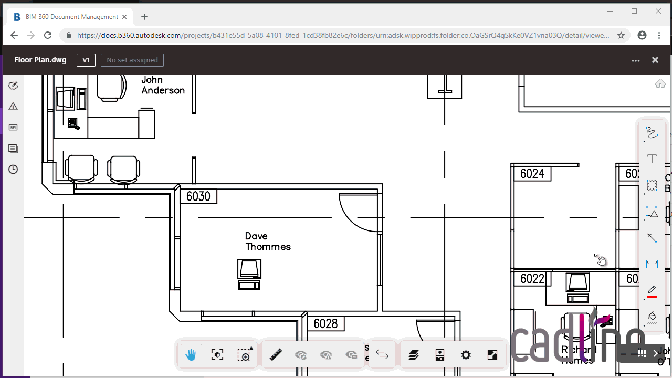The width and height of the screenshot is (672, 378).
Task: Click room label 6022
Action: click(532, 279)
